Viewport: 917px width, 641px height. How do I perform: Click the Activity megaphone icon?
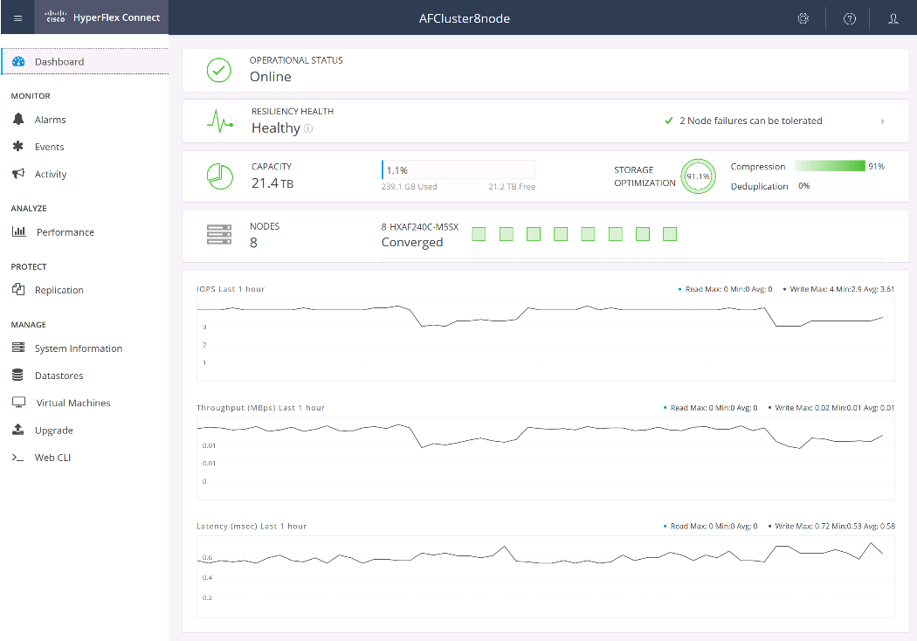pyautogui.click(x=18, y=173)
